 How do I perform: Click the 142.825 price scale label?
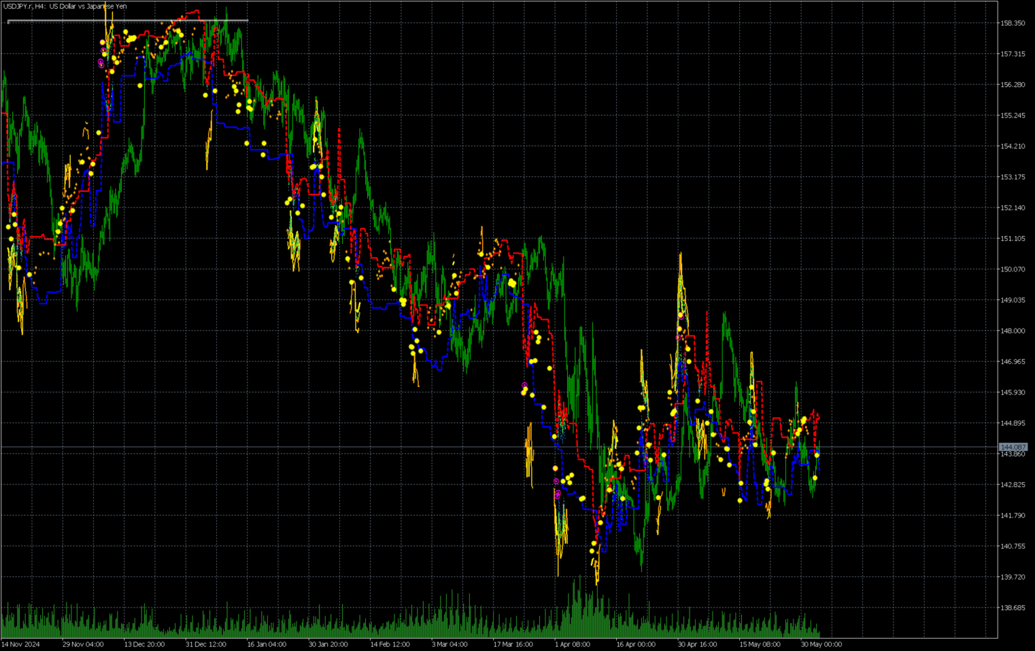point(1013,485)
